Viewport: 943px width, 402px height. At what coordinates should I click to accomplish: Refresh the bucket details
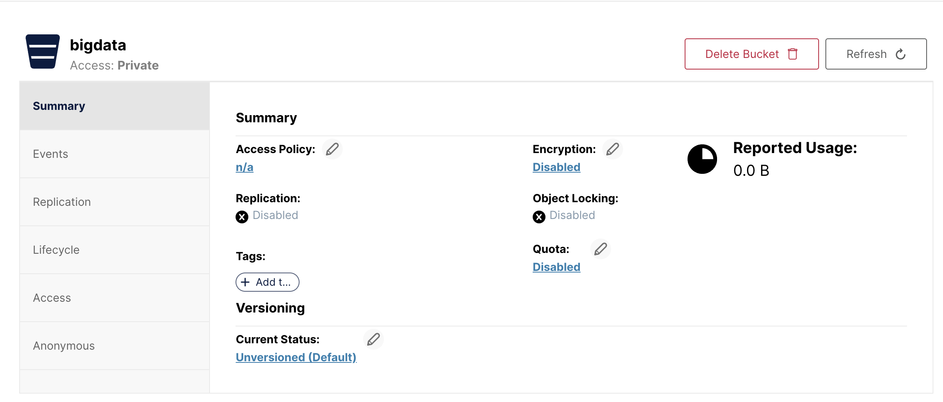(876, 54)
